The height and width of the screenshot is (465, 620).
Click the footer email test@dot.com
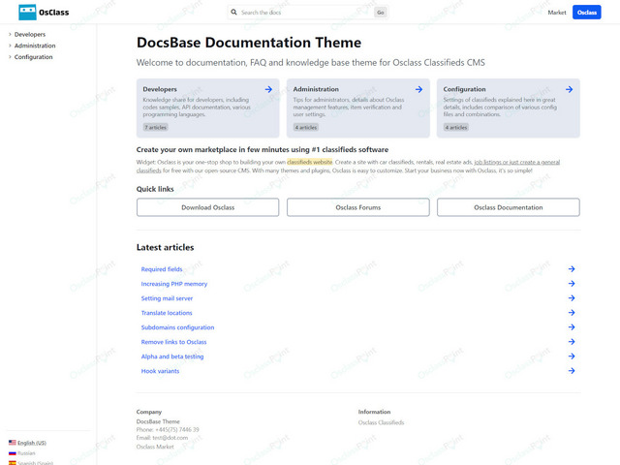170,438
